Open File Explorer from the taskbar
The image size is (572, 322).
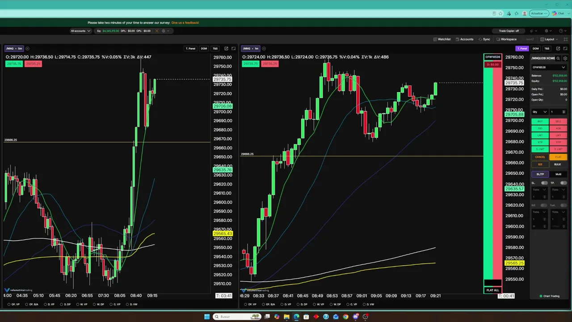pyautogui.click(x=286, y=317)
